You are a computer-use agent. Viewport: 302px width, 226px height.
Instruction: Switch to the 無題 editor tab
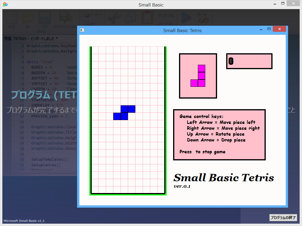8,39
